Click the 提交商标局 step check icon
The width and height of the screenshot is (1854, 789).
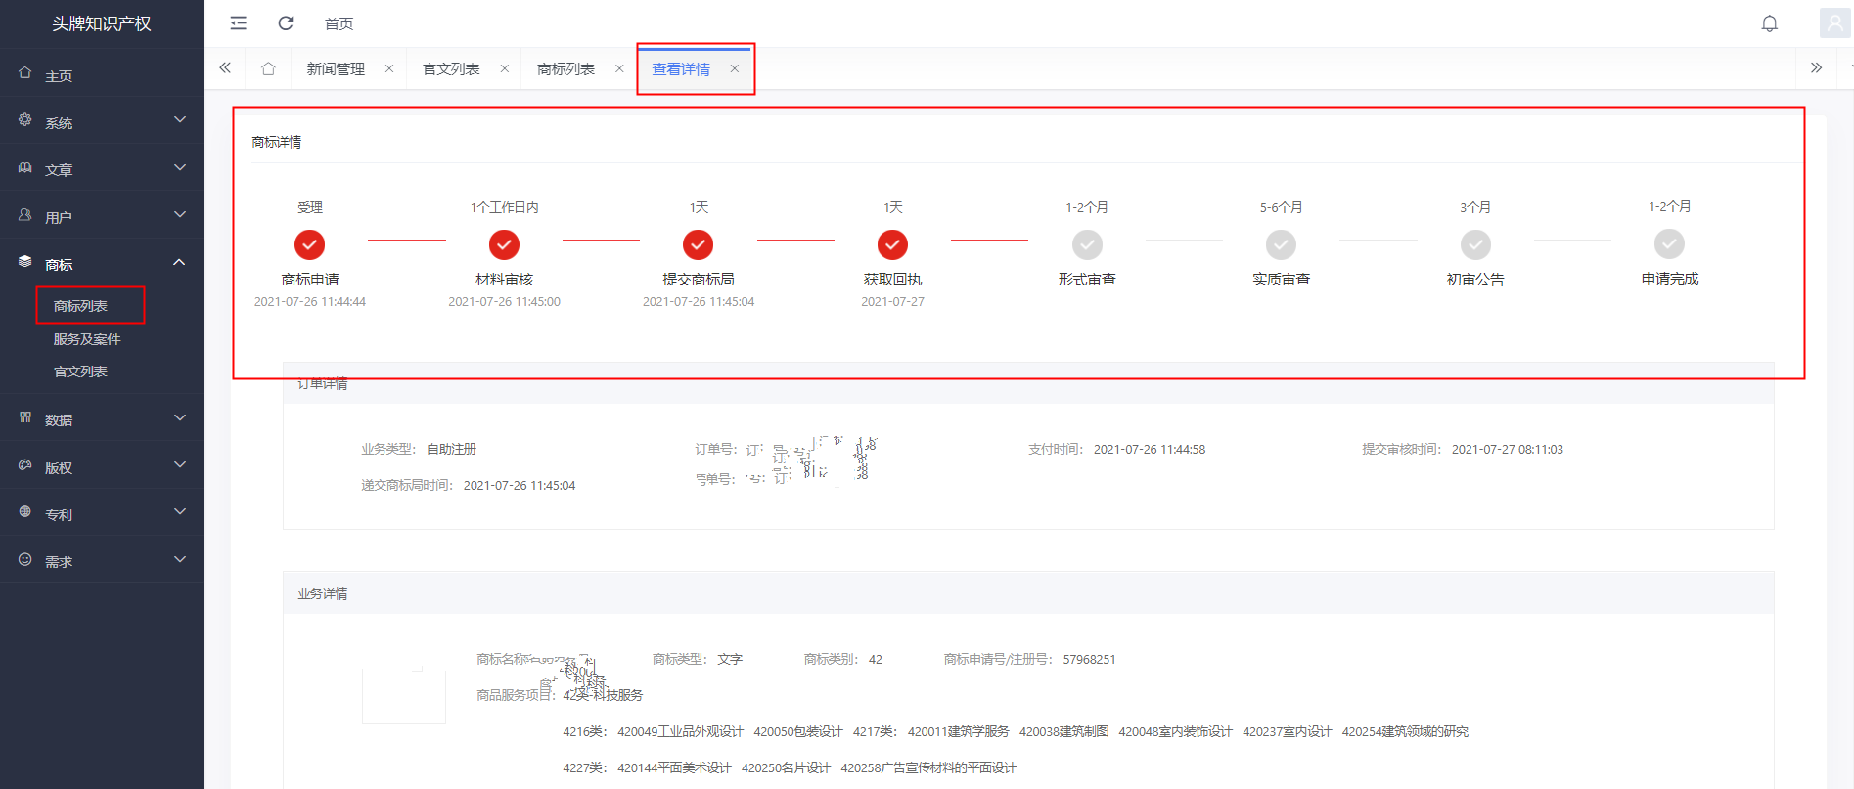click(699, 244)
